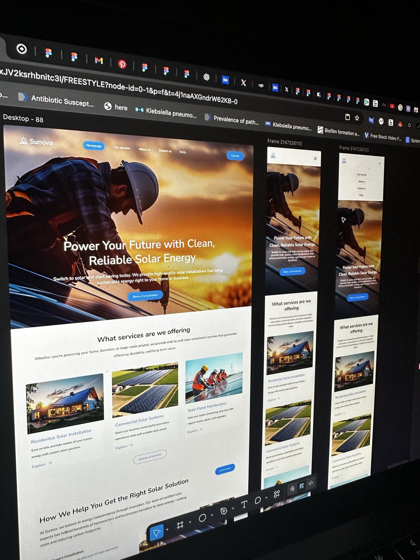Select Commercial Solar Systems image in desktop frame
The height and width of the screenshot is (560, 420).
[145, 390]
